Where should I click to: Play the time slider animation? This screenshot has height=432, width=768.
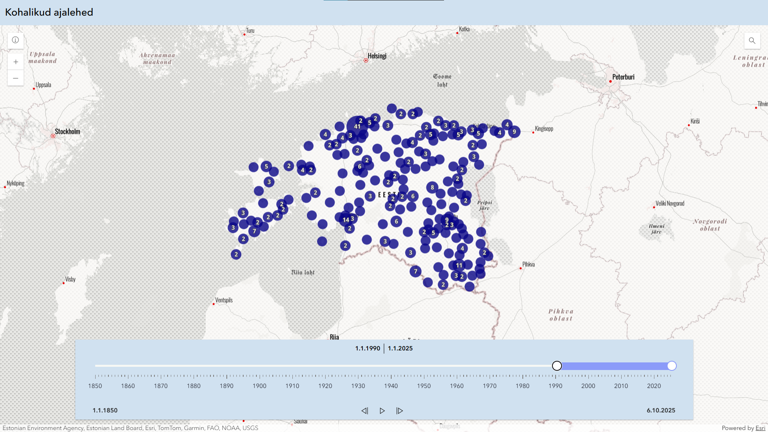tap(382, 411)
